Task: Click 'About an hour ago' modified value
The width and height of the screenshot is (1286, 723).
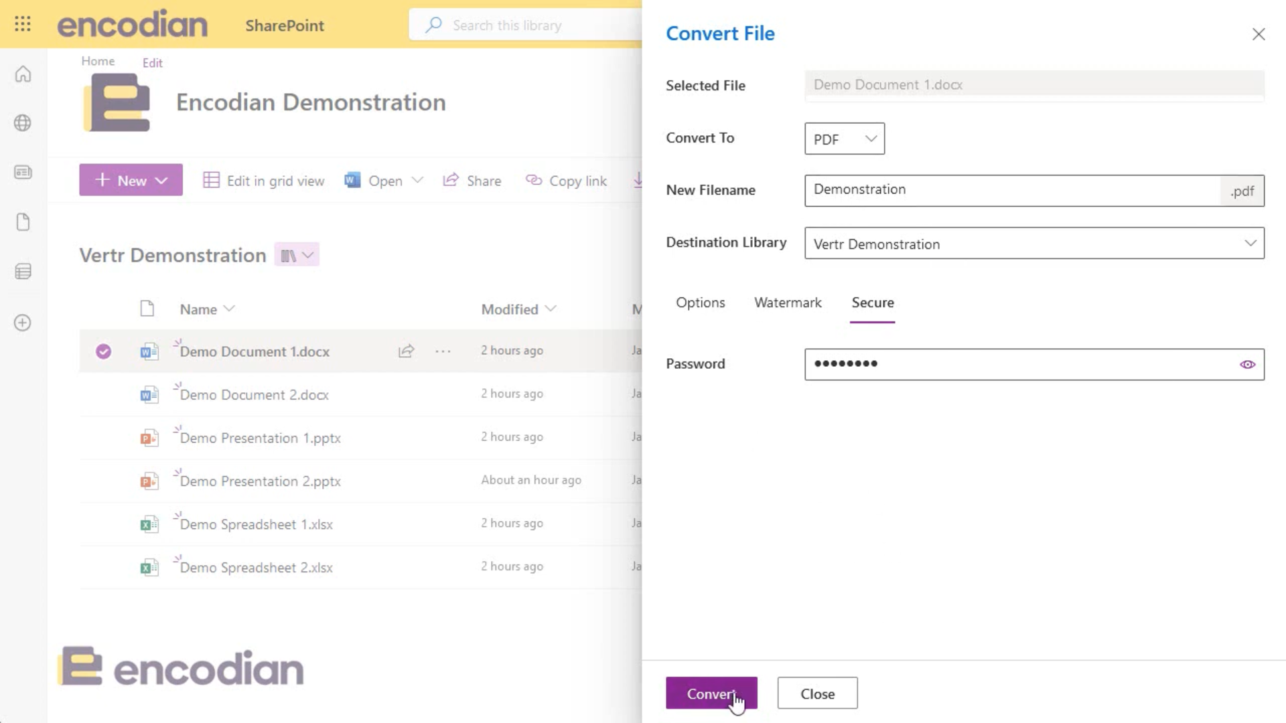Action: pyautogui.click(x=531, y=480)
